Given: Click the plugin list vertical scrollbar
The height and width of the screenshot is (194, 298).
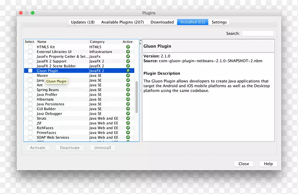Looking at the screenshot, I should [x=137, y=97].
